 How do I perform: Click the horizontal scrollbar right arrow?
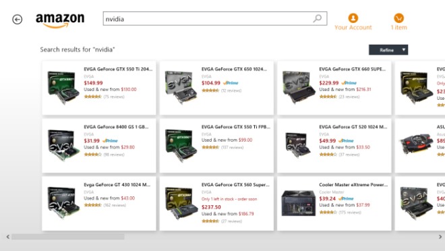[x=440, y=237]
